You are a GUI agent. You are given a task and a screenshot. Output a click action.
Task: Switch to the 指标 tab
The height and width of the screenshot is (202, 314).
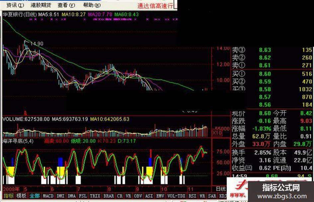pyautogui.click(x=9, y=196)
